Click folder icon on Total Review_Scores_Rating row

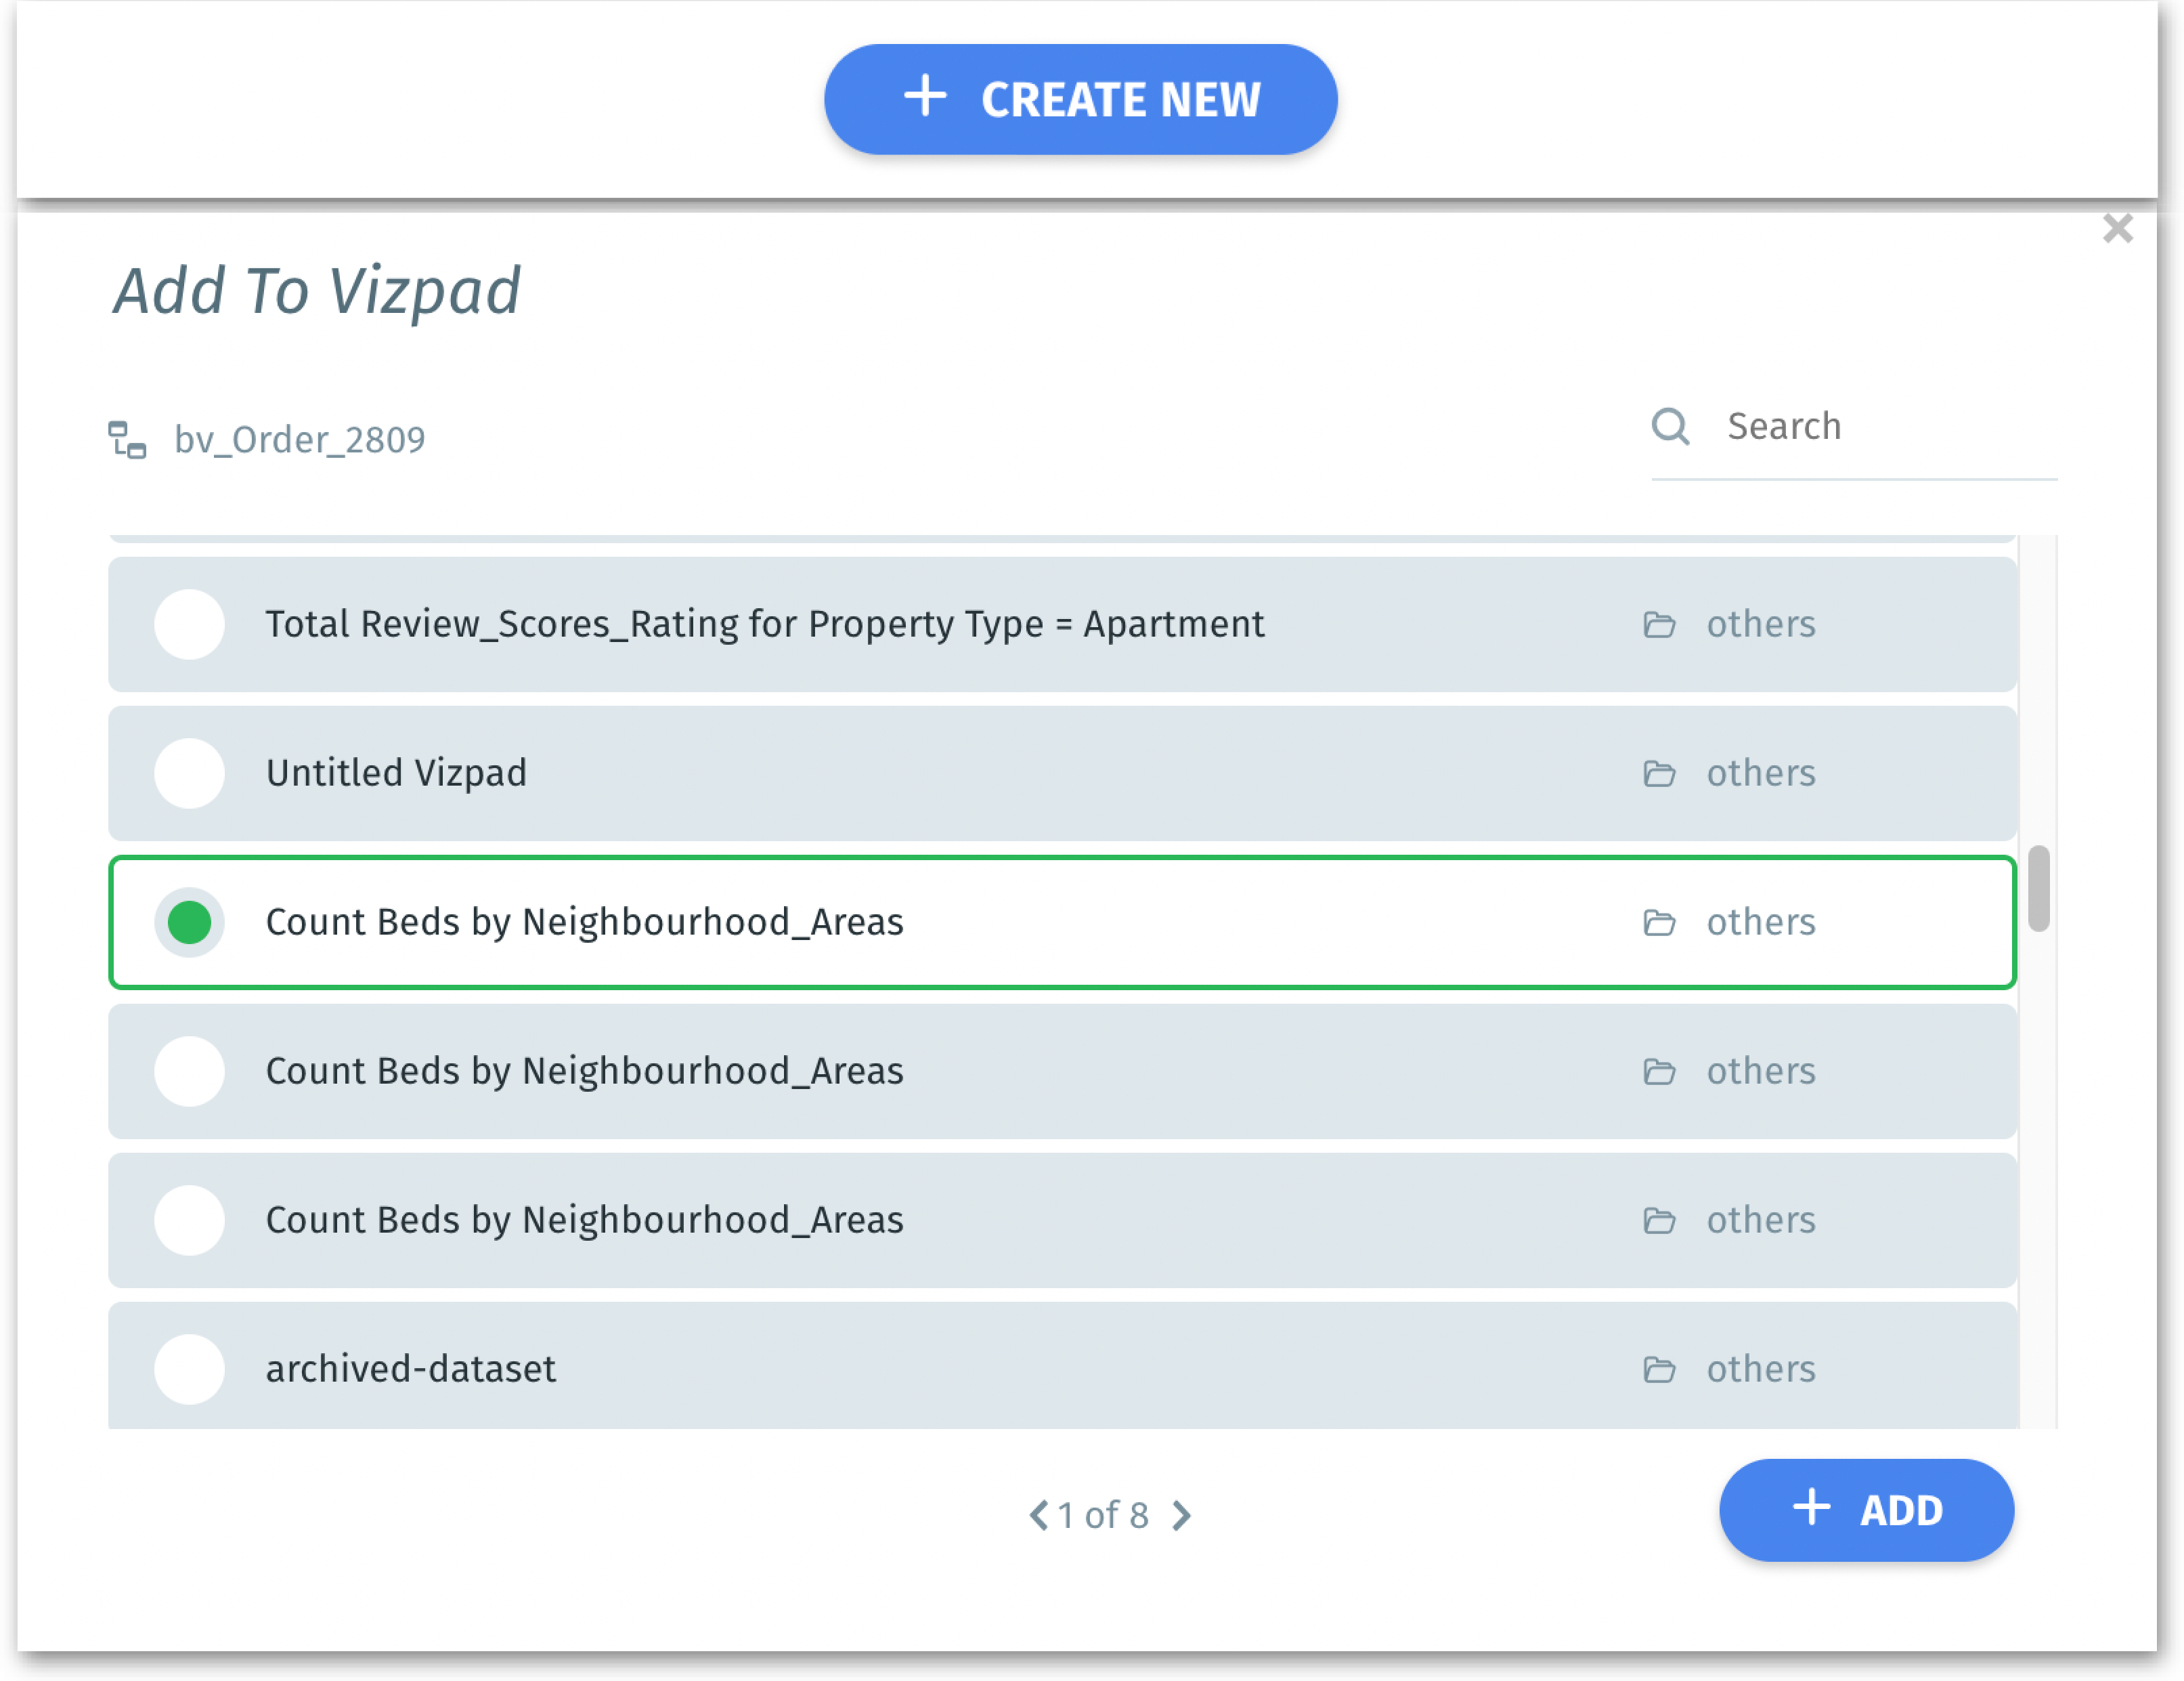click(x=1659, y=624)
